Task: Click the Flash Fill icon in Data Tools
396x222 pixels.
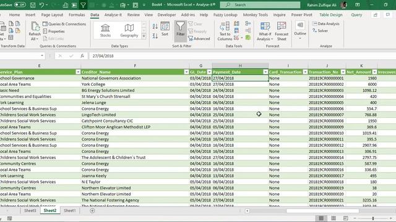Action: (236, 23)
